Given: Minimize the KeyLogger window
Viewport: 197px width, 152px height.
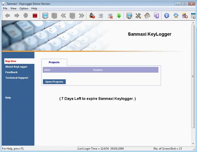Looking at the screenshot, I should coord(178,4).
